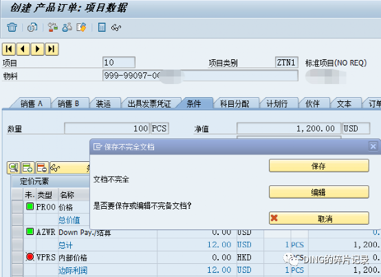Click the 边际利润 subtotal label
The height and width of the screenshot is (277, 381).
pyautogui.click(x=73, y=270)
